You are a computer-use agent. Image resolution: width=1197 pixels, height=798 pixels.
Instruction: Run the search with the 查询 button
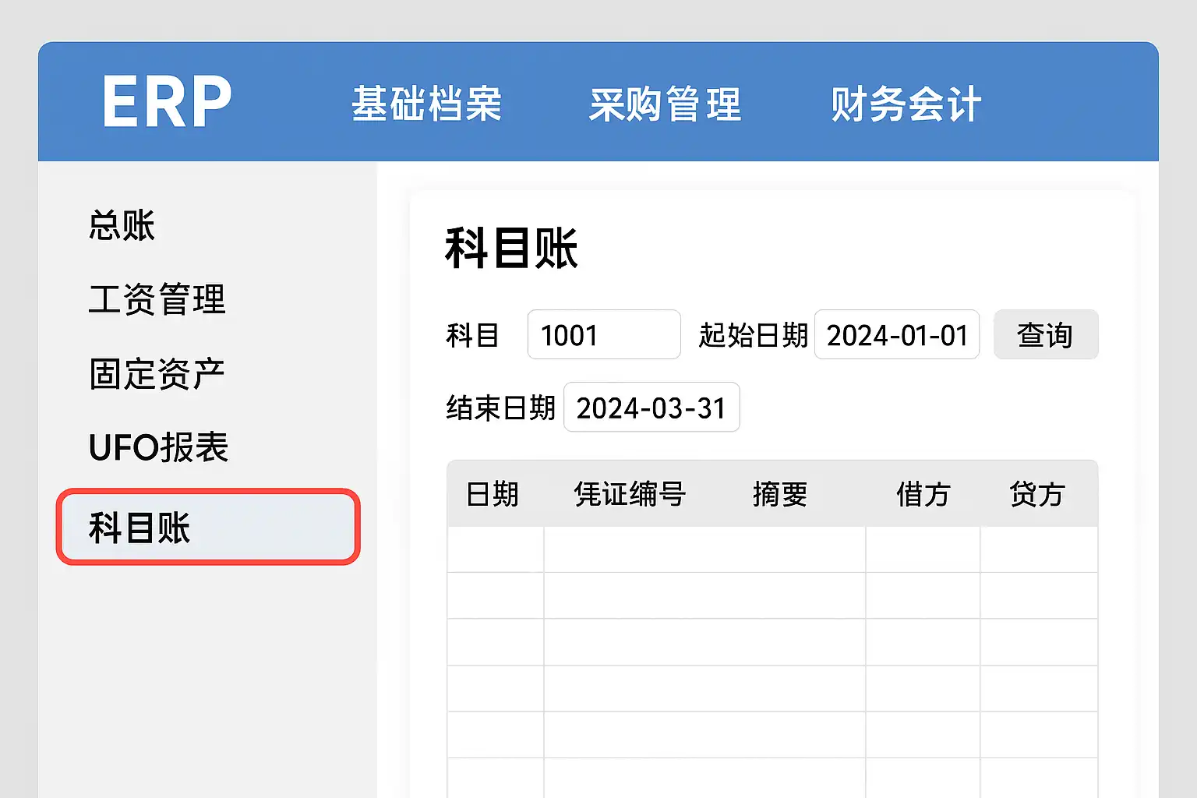[x=1046, y=334]
